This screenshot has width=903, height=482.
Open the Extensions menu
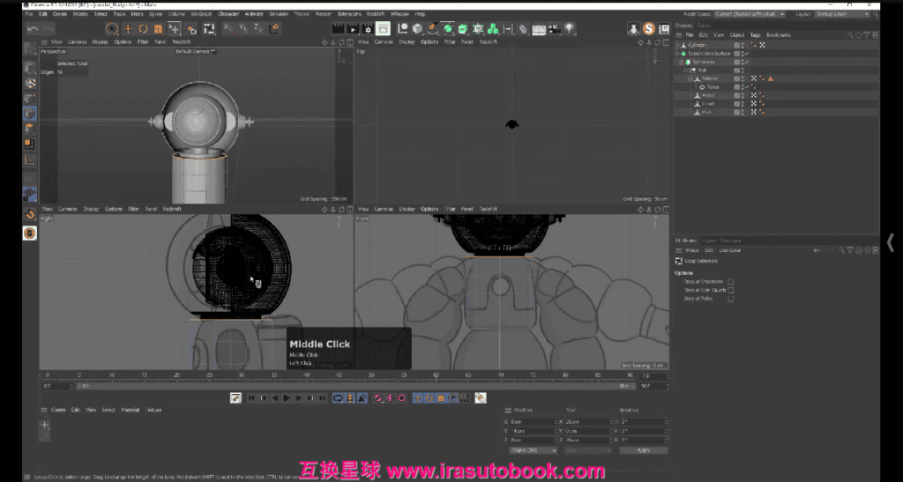pyautogui.click(x=349, y=14)
